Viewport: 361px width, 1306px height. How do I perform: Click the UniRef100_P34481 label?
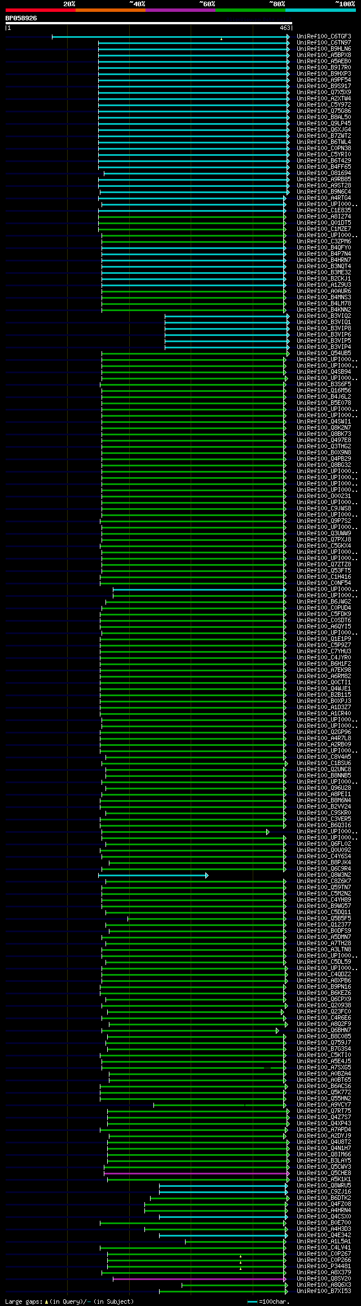click(x=324, y=1266)
